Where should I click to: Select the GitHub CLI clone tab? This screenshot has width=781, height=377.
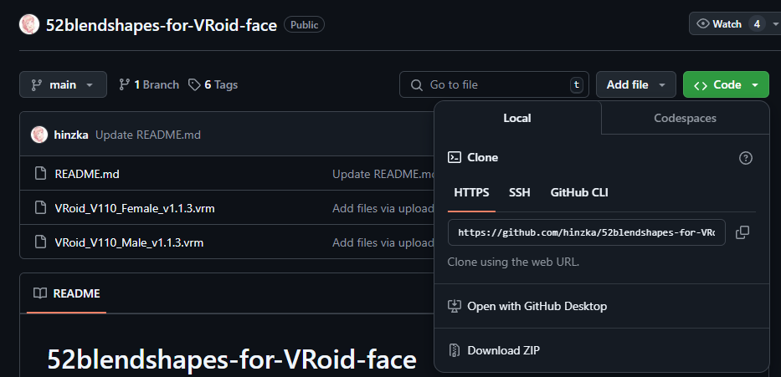(579, 192)
